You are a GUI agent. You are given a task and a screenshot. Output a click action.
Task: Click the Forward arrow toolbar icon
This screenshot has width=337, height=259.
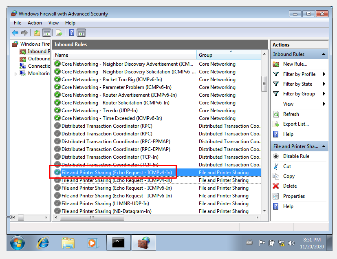coord(24,33)
